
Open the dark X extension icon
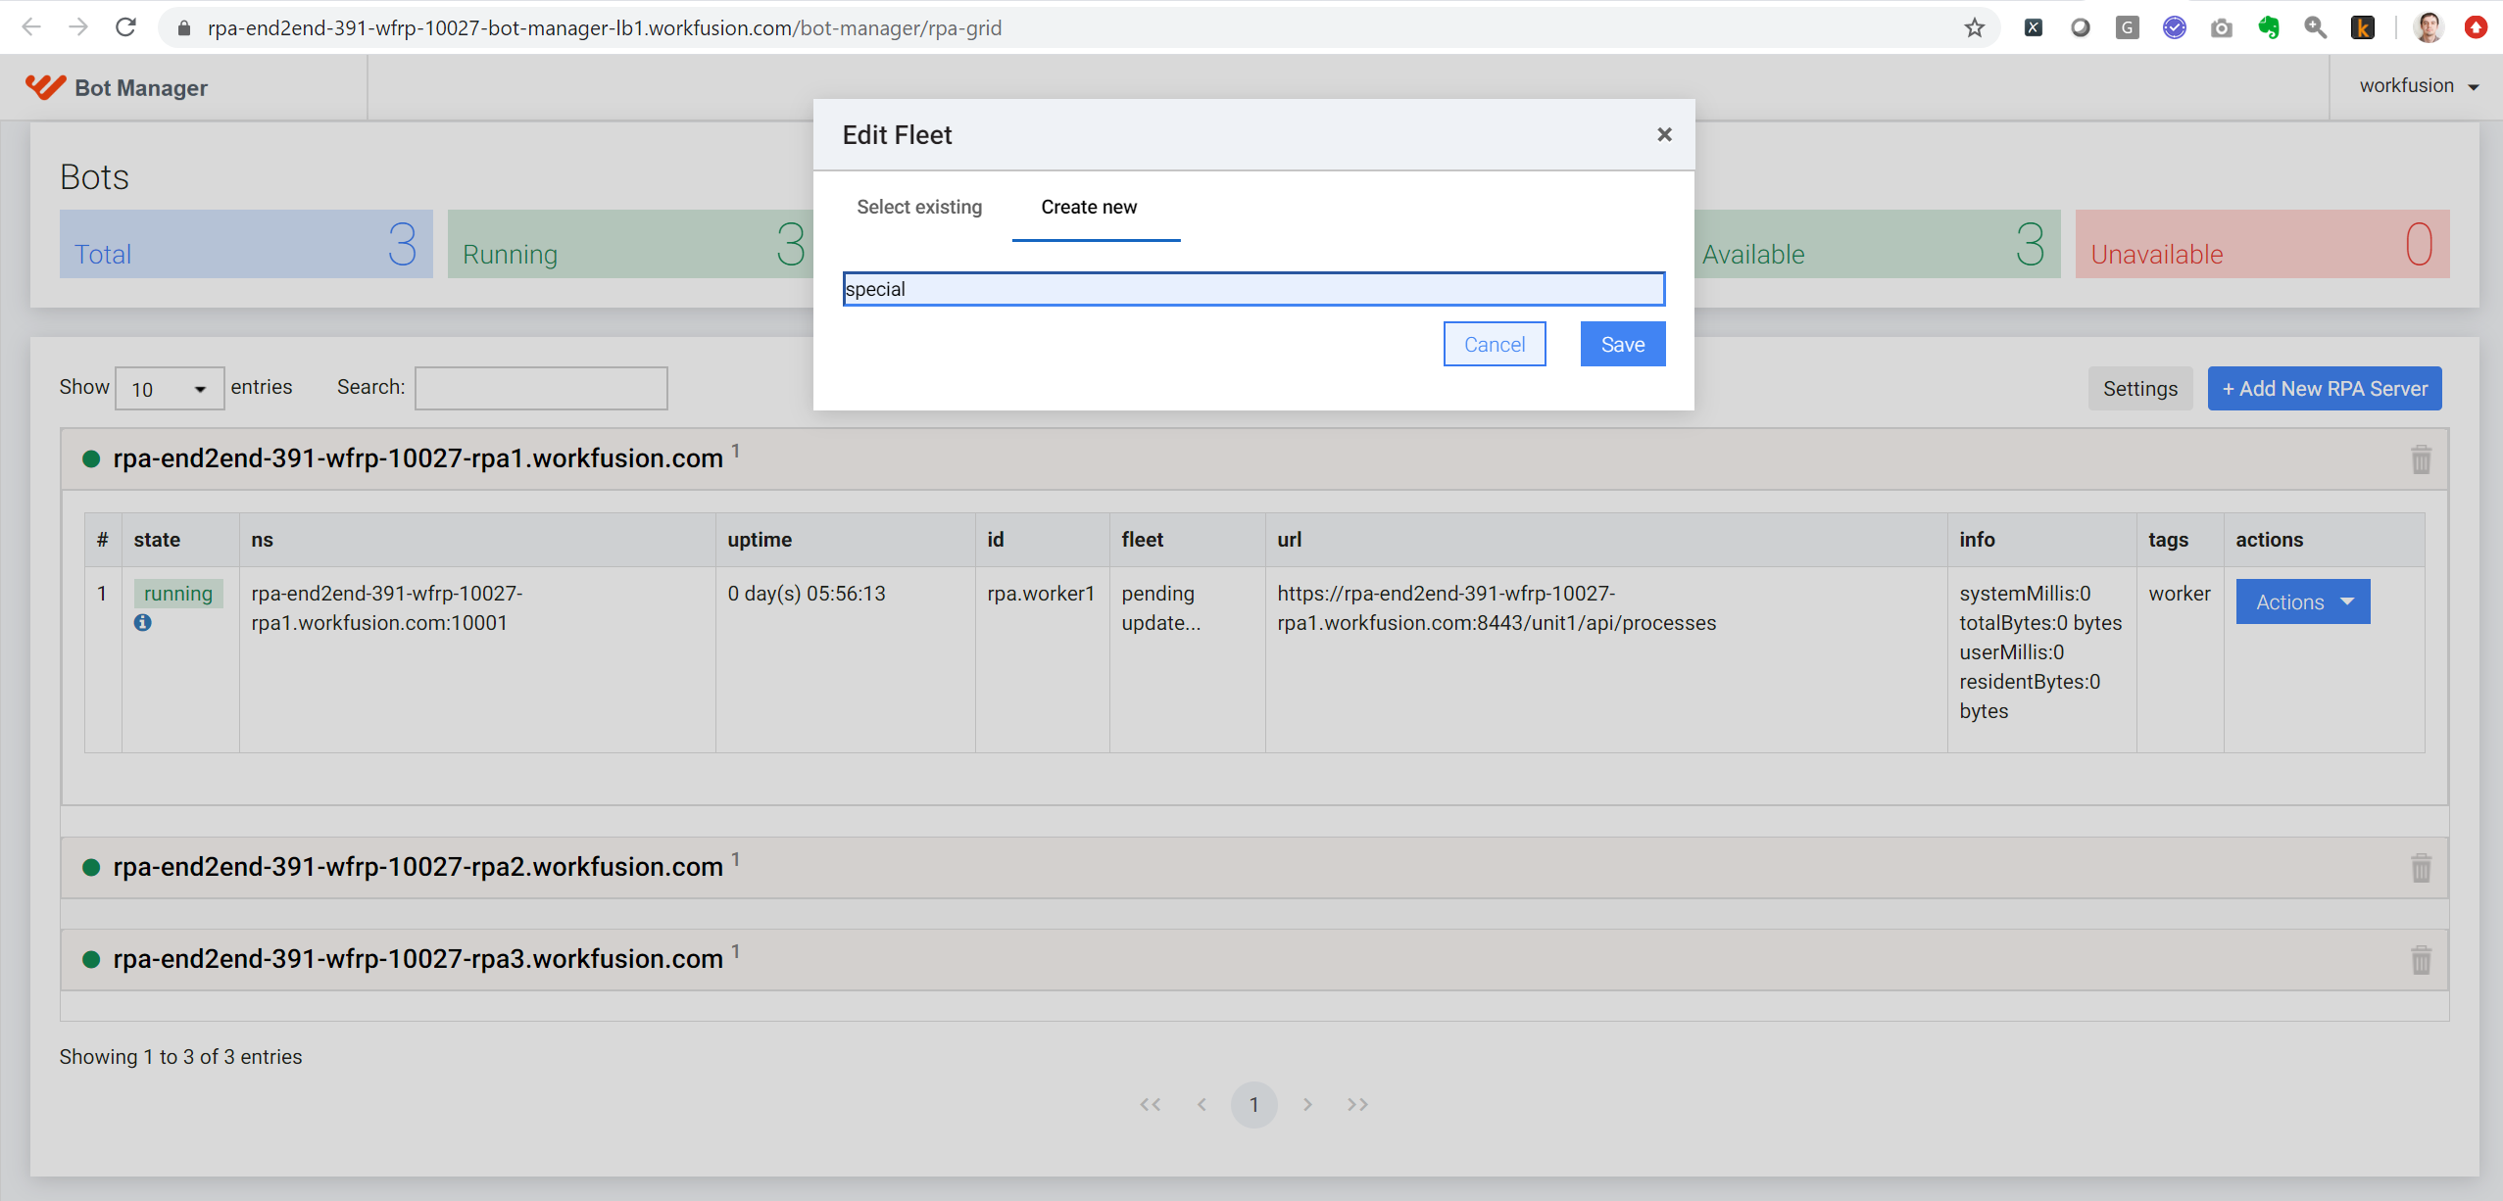(x=2034, y=28)
